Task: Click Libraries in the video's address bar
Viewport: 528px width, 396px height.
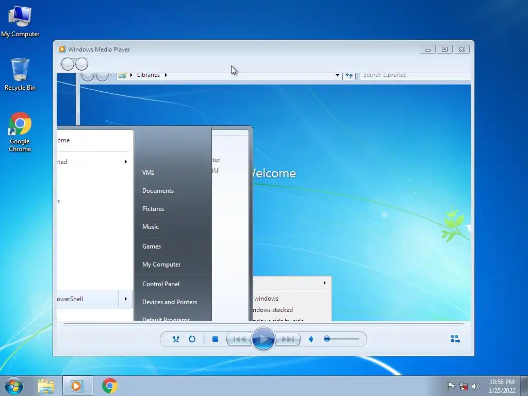Action: point(148,75)
